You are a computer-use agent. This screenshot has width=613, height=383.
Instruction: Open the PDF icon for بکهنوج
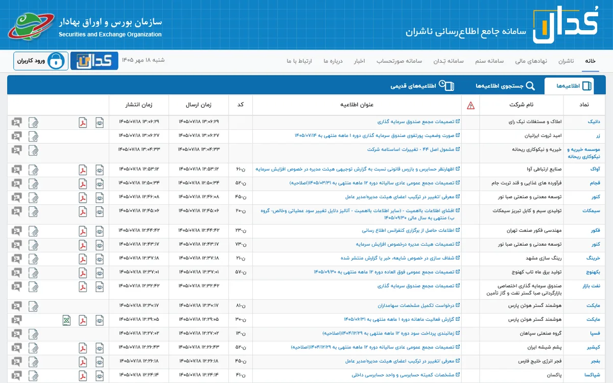(83, 273)
